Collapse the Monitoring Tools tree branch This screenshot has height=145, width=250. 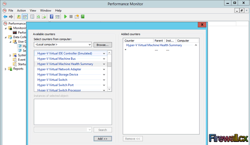(x=6, y=28)
